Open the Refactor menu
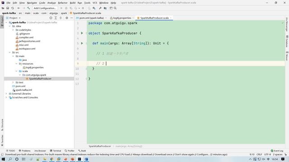This screenshot has width=289, height=162. (x=63, y=3)
